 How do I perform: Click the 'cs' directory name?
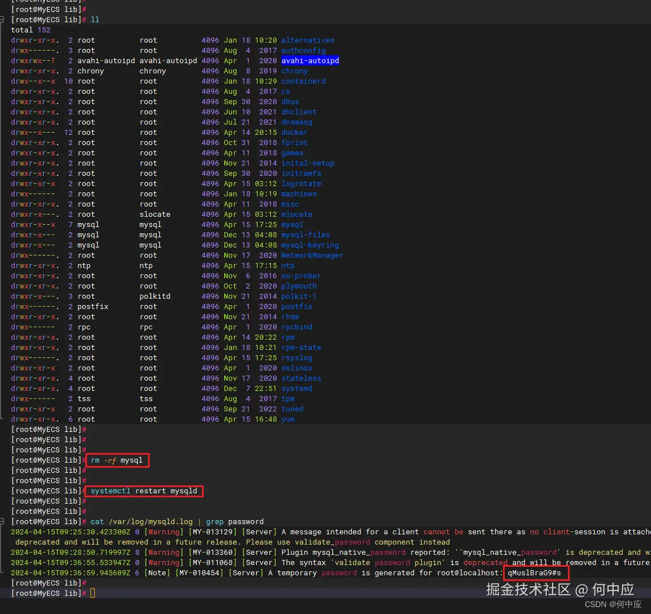click(x=286, y=92)
